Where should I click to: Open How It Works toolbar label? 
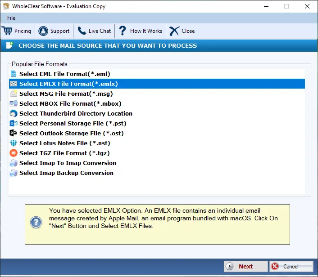(x=146, y=31)
